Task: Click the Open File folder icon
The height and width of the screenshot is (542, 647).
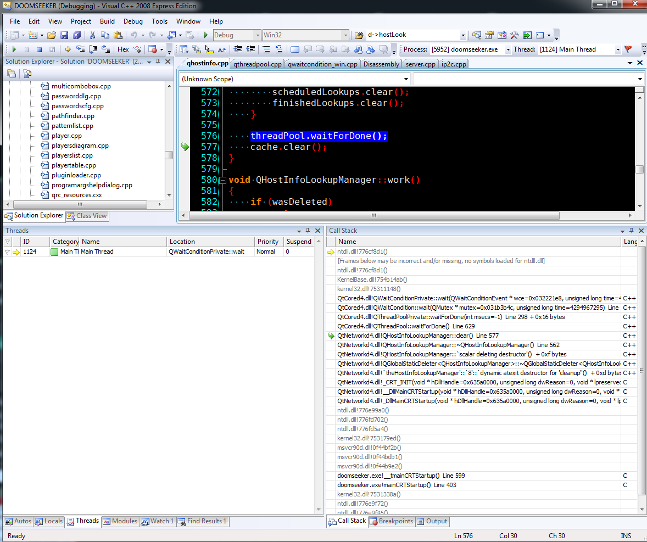Action: tap(52, 35)
